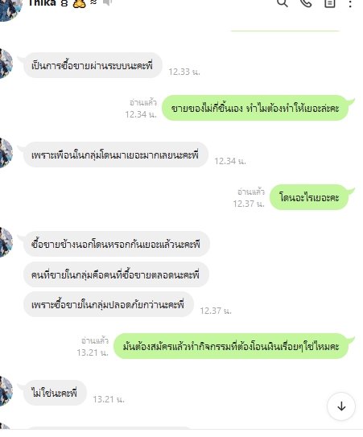Click the muted speaker icon beside Thika

(107, 2)
